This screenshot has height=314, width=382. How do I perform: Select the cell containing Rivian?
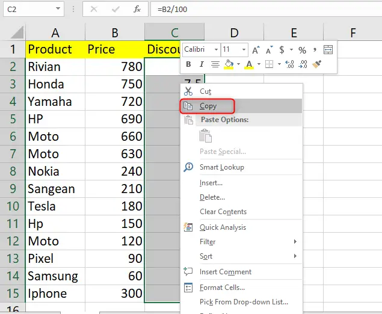55,67
